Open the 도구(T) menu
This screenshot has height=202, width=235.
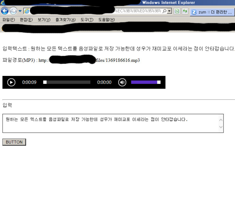pyautogui.click(x=87, y=20)
